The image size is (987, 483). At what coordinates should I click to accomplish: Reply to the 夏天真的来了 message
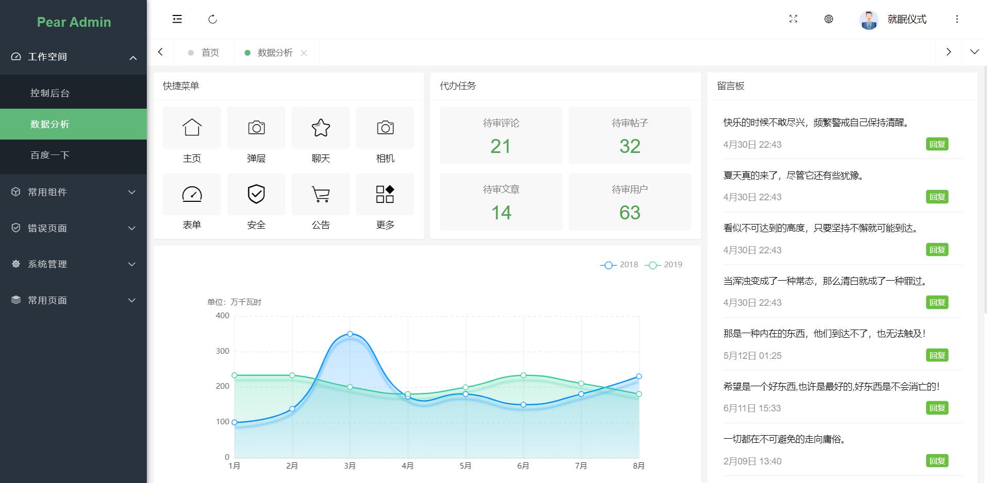pos(937,197)
